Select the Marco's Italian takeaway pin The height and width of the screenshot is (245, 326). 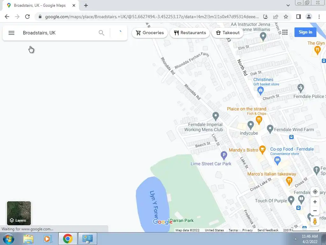(x=289, y=181)
